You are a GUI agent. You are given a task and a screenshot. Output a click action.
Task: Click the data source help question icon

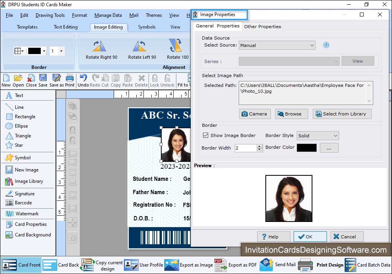point(326,45)
